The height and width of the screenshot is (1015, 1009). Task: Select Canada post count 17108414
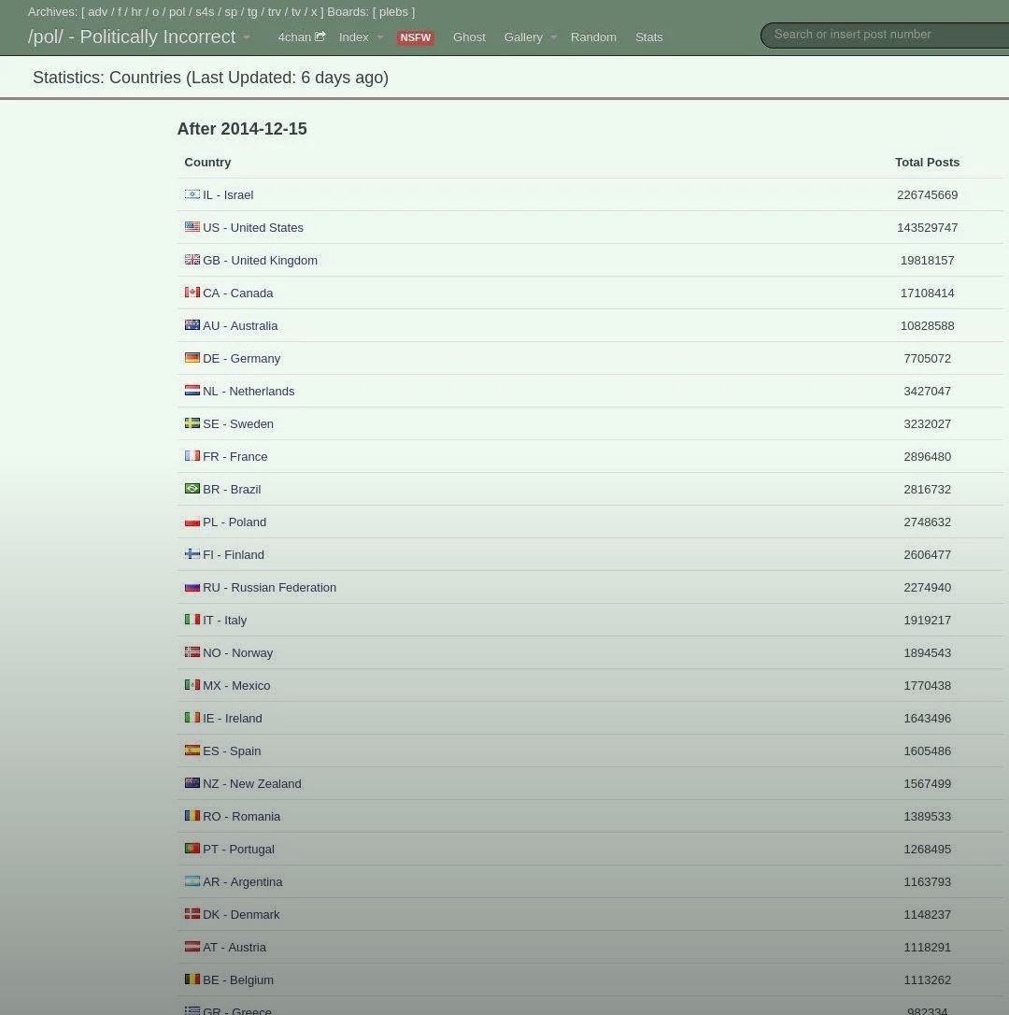click(927, 293)
